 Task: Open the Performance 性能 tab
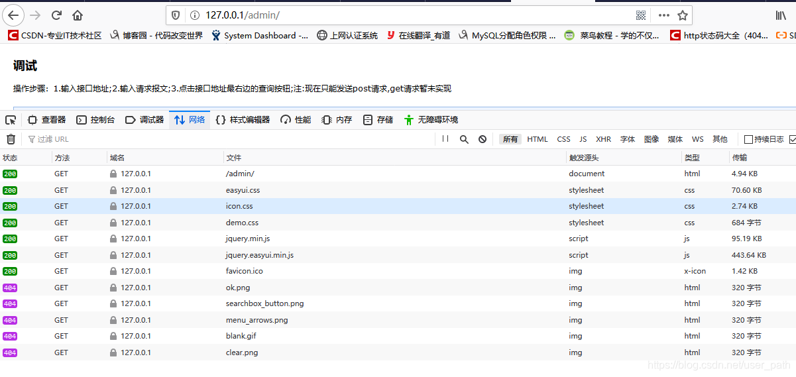(296, 120)
